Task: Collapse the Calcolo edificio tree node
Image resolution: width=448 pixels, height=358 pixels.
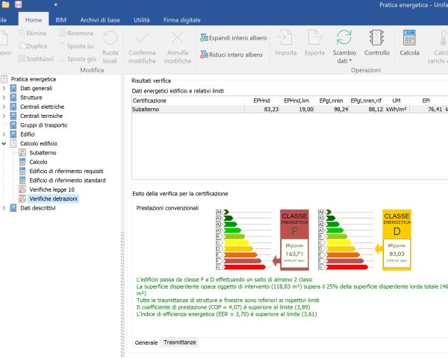Action: [4, 143]
